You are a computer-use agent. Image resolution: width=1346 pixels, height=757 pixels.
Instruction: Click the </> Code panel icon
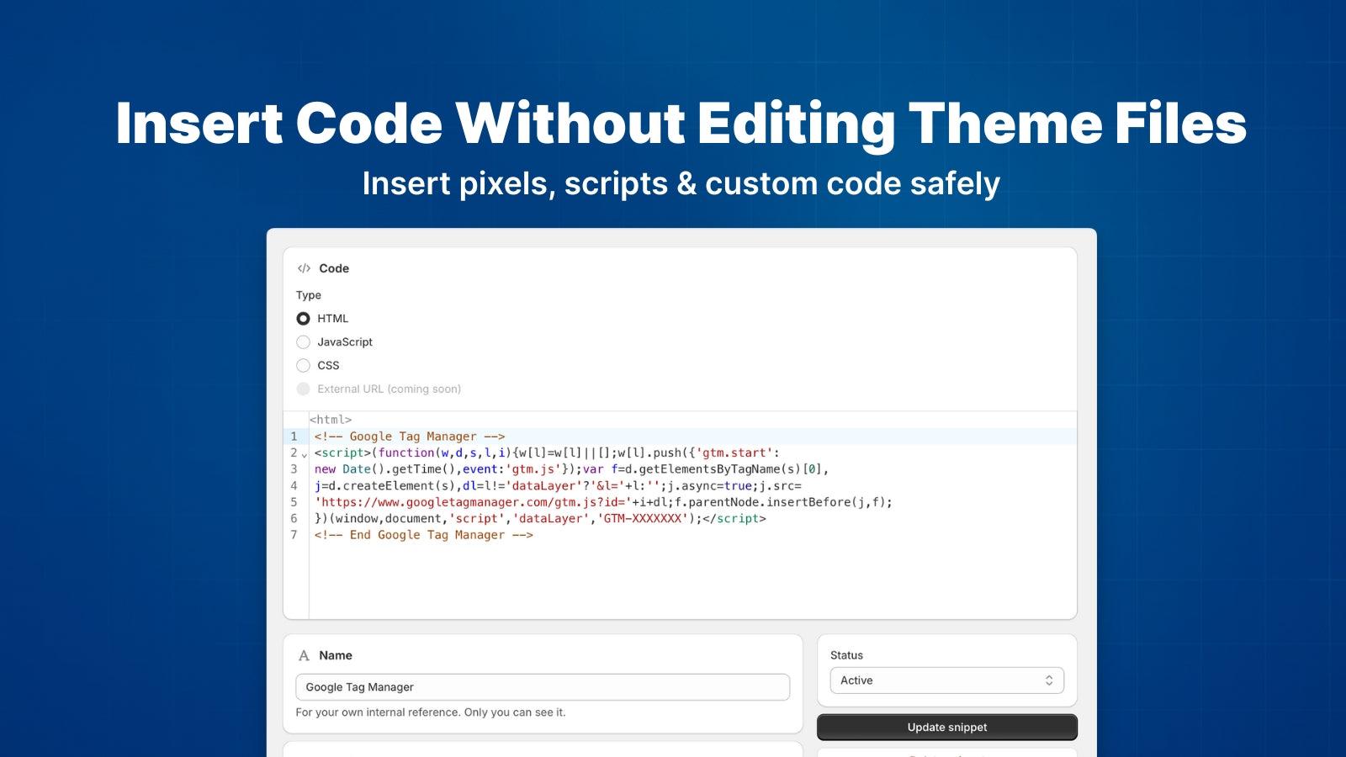(x=303, y=268)
